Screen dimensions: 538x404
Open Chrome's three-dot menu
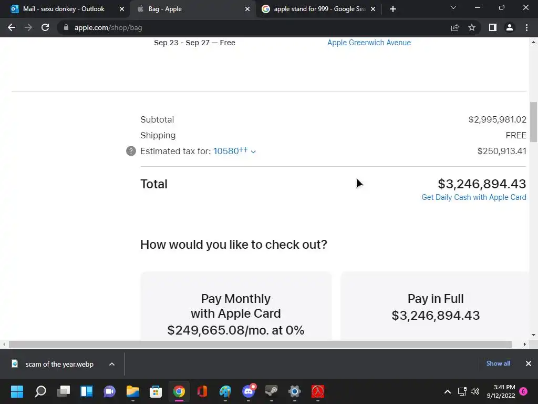click(526, 27)
